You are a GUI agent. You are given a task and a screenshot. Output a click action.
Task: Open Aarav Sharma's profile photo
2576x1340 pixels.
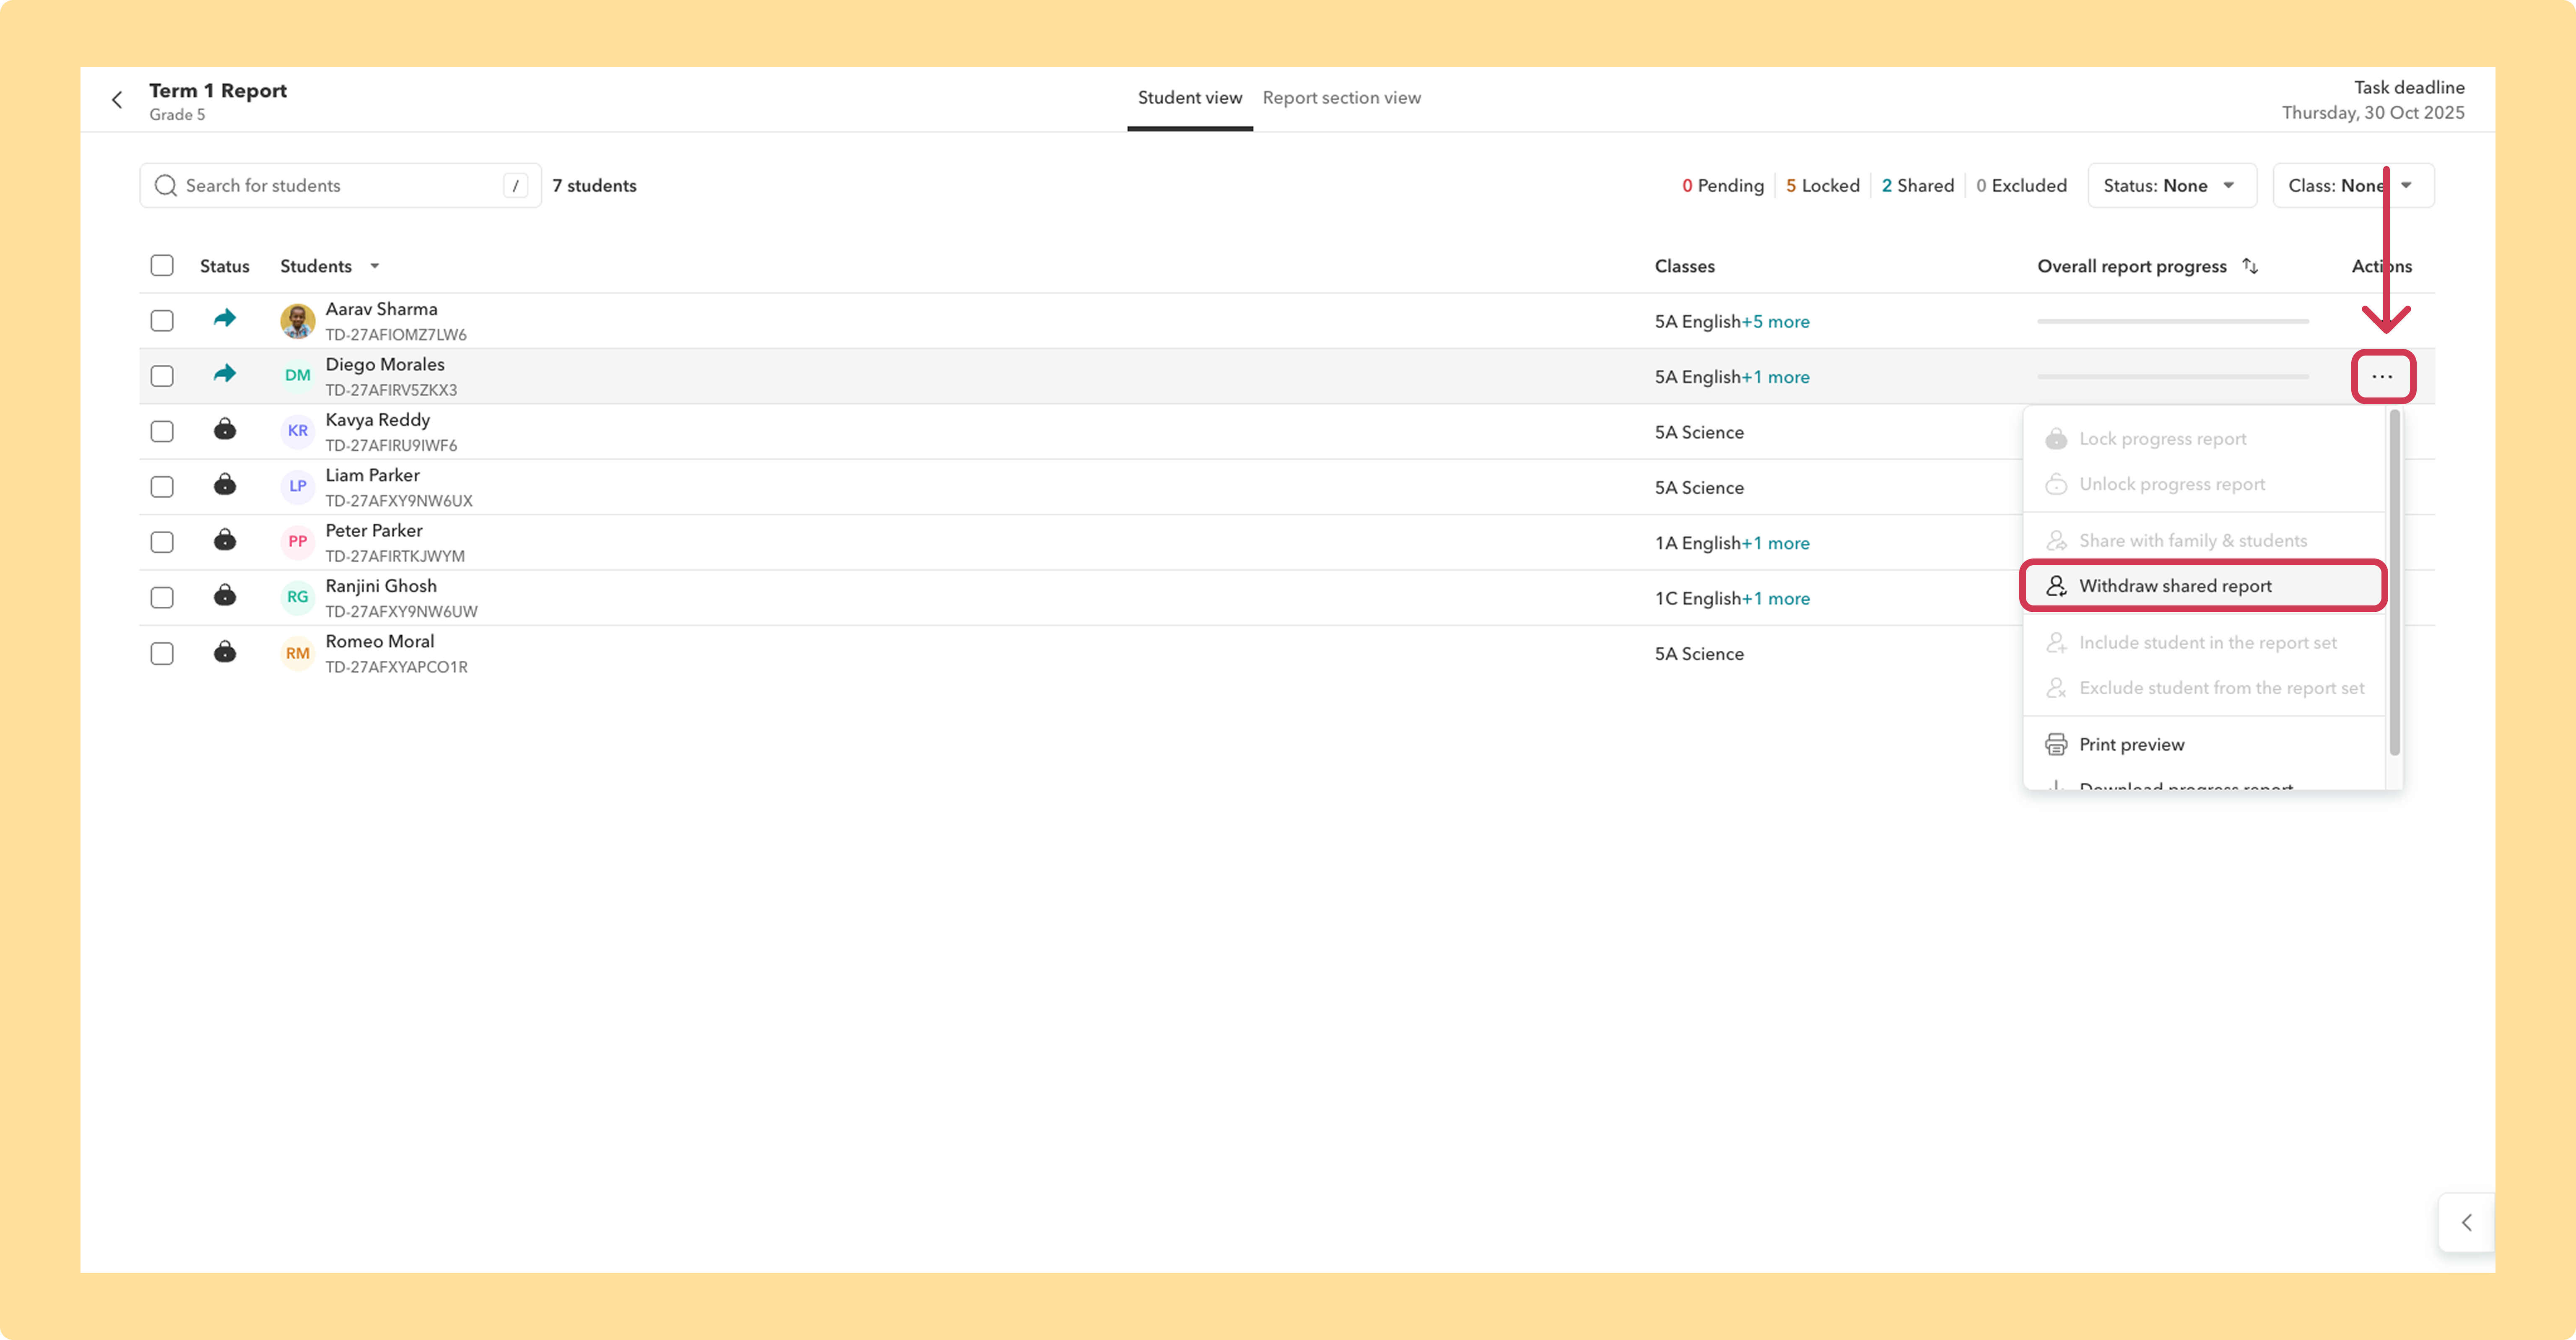point(298,321)
